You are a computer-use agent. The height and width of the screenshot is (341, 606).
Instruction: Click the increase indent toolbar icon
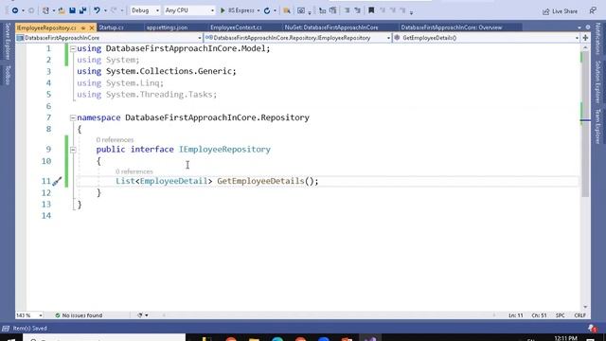pyautogui.click(x=357, y=10)
